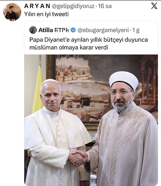Click the 'müslüman olmaya karar verdi' text line

point(69,48)
